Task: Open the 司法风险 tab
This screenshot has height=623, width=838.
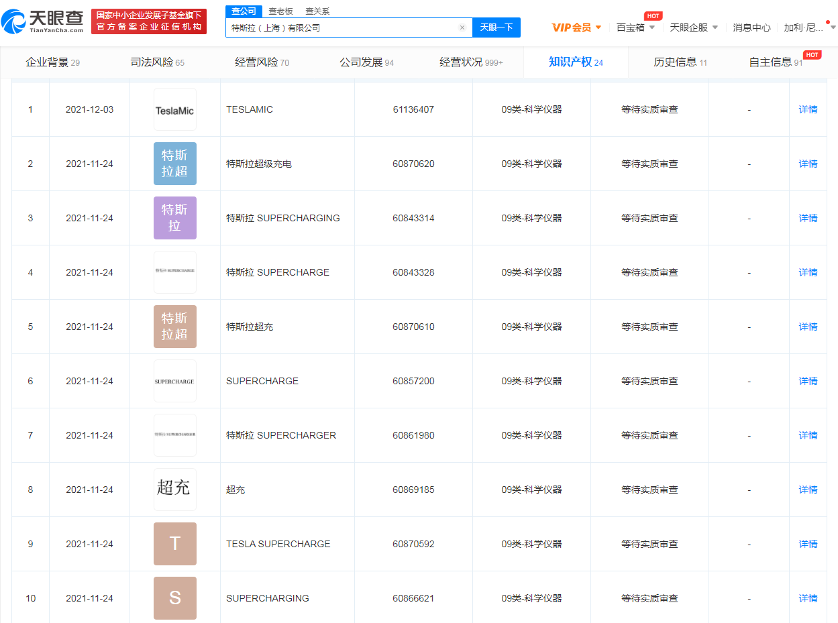Action: point(157,62)
